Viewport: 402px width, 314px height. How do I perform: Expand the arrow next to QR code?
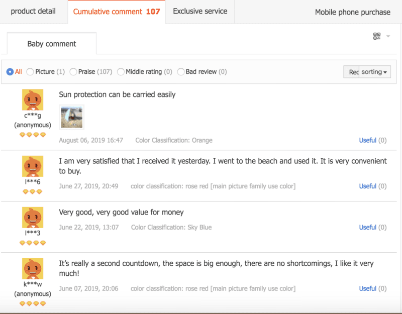[x=388, y=37]
